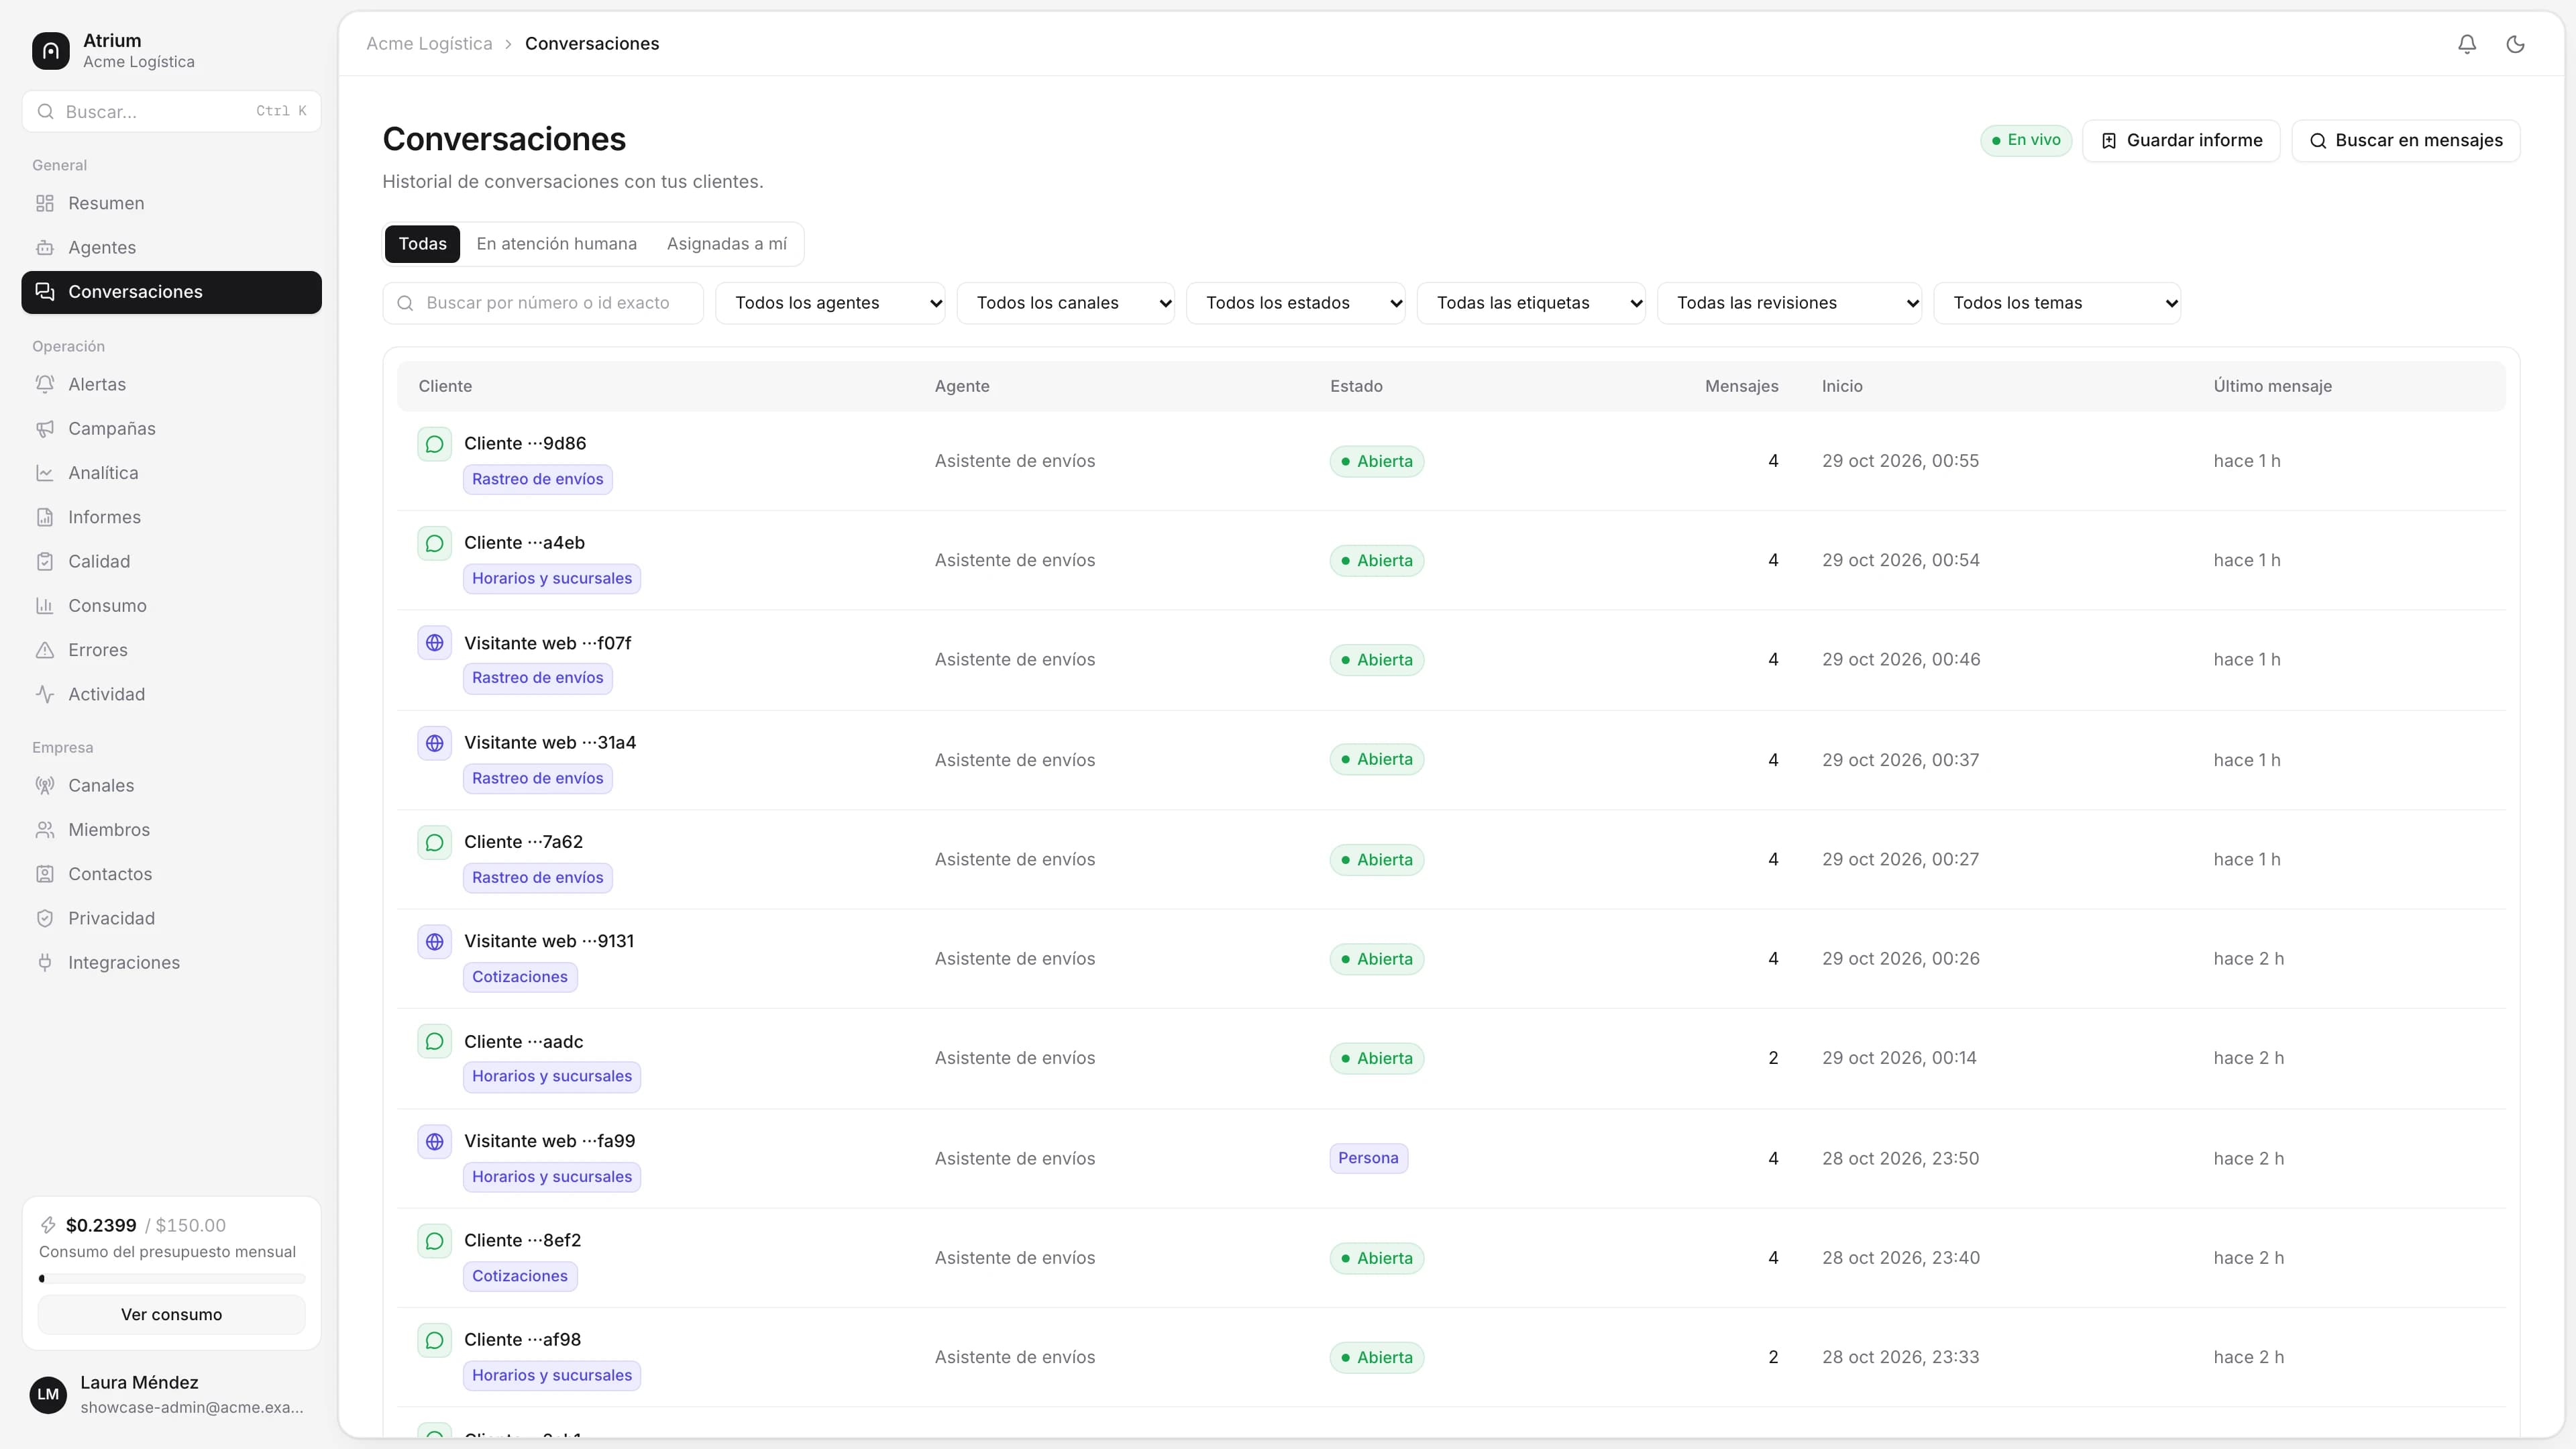Viewport: 2576px width, 1449px height.
Task: Select Conversaciones in the sidebar
Action: point(171,292)
